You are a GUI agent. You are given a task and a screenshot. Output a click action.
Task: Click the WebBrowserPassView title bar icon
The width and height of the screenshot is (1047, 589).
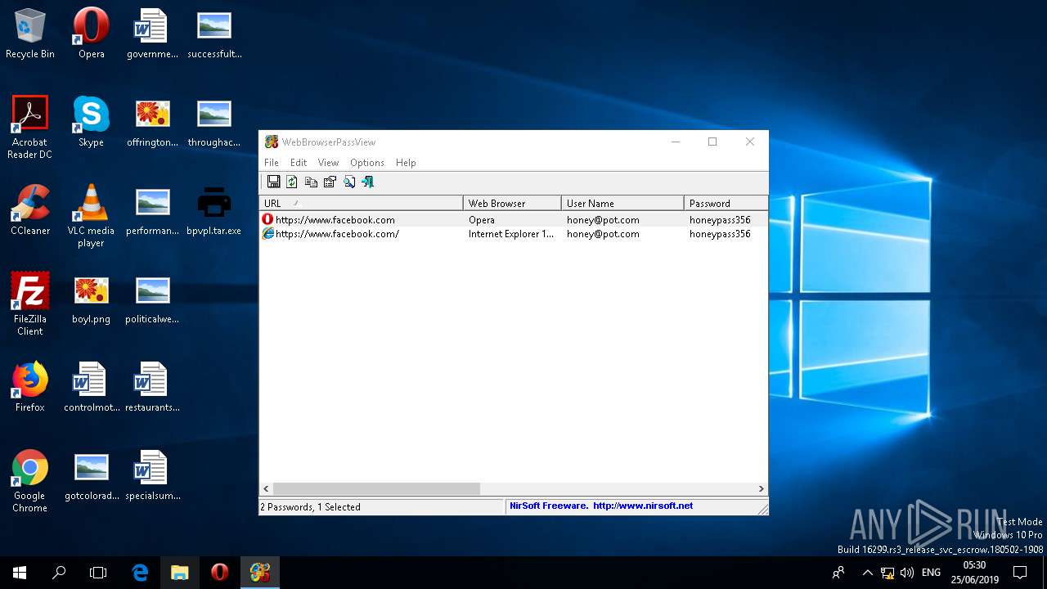click(x=272, y=142)
